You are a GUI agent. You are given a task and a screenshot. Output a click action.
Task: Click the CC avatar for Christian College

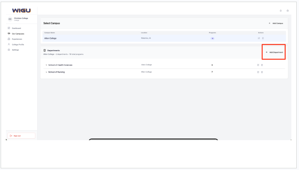(10, 19)
